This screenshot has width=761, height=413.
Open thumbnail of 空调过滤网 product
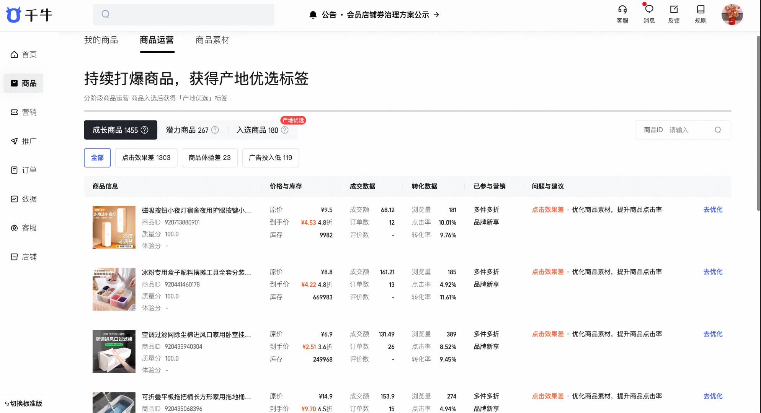[114, 351]
